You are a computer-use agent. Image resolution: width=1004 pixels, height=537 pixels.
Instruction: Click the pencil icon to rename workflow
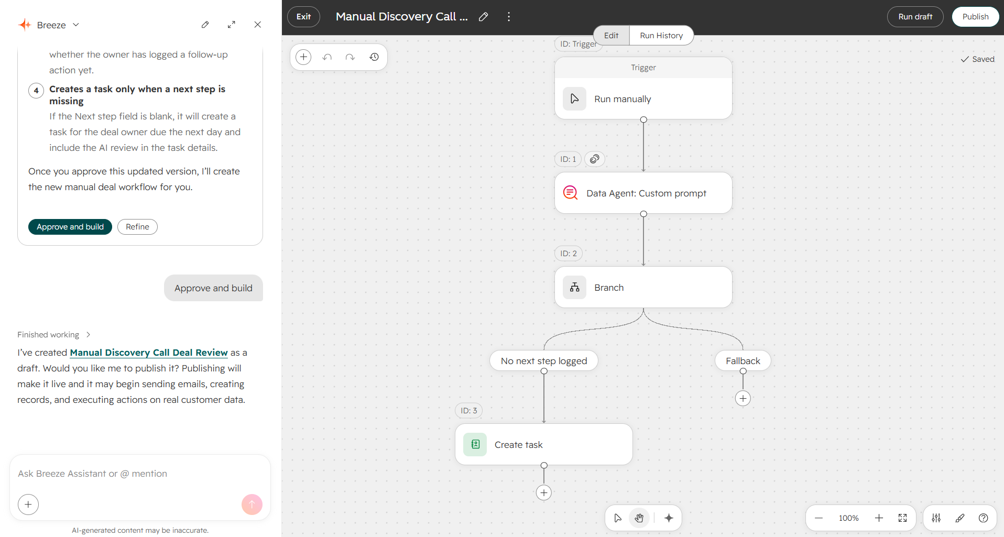coord(484,17)
